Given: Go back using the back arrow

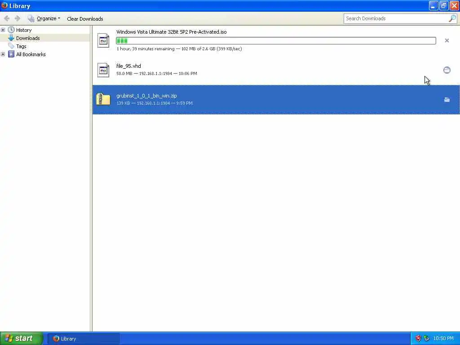Looking at the screenshot, I should pos(7,18).
